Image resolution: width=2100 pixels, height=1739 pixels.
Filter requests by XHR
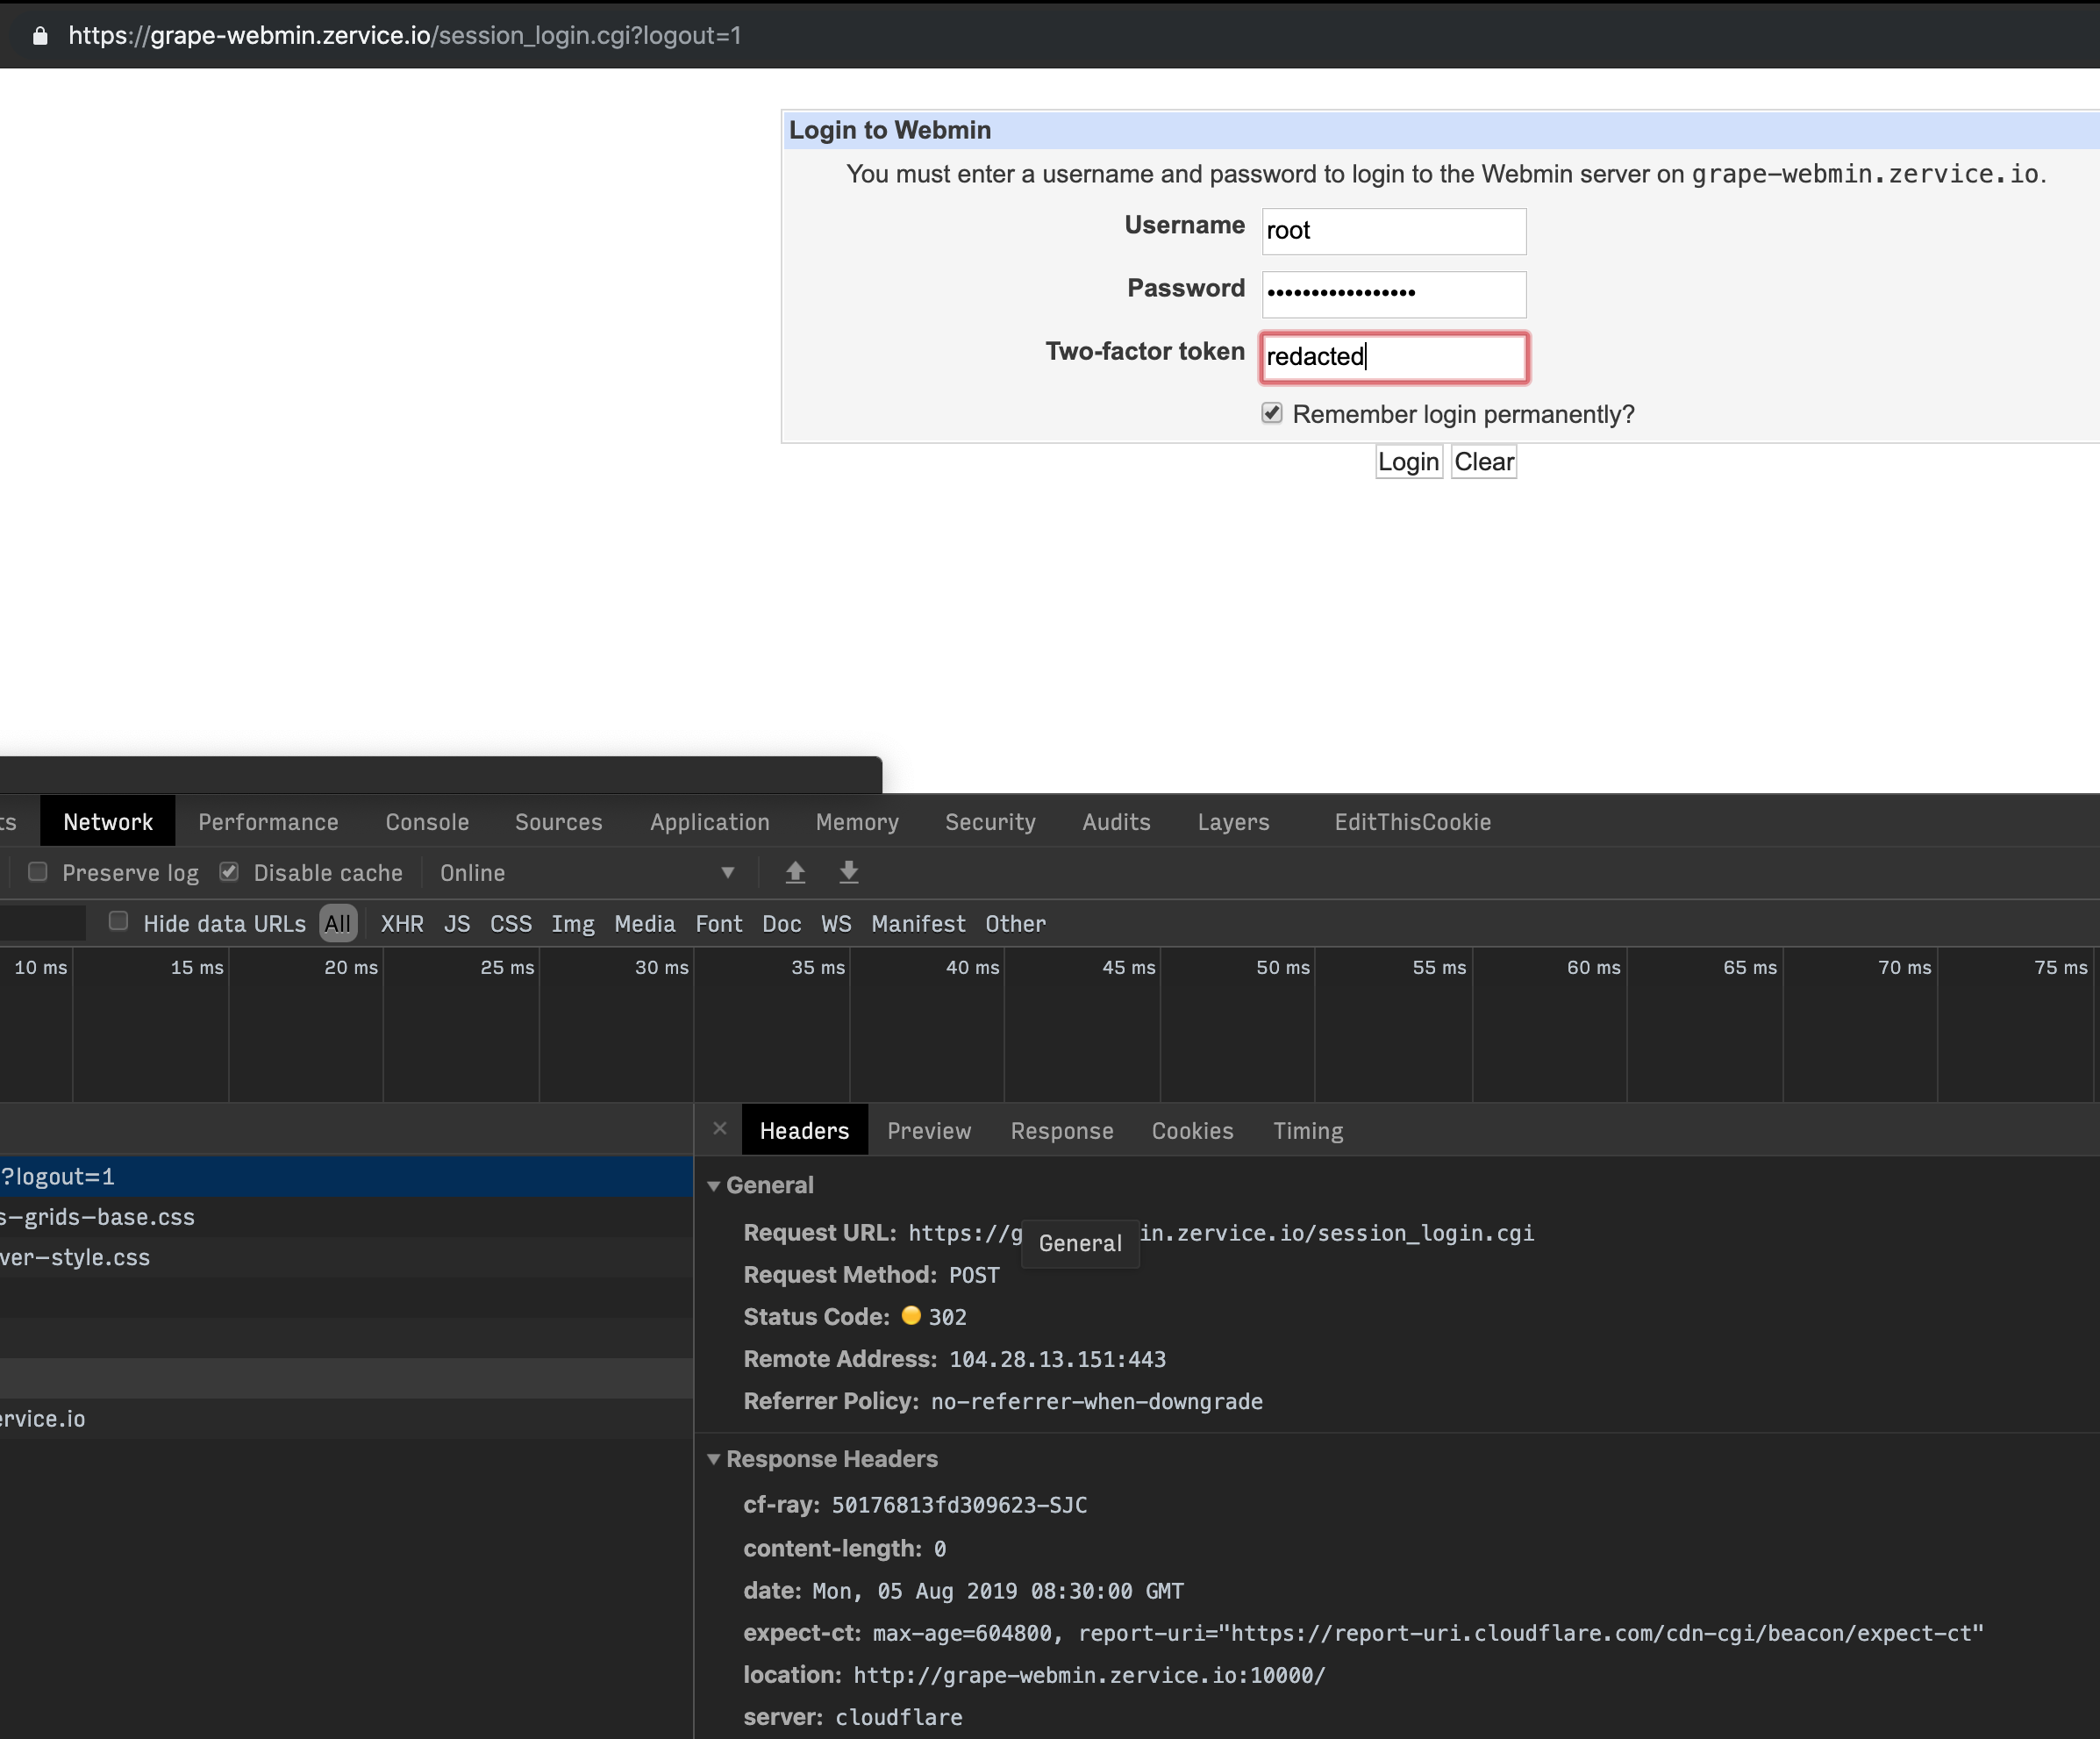tap(401, 923)
